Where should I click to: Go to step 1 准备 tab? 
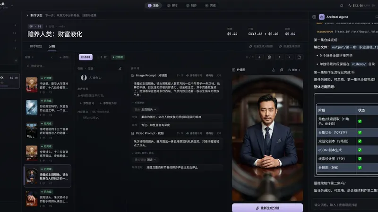pyautogui.click(x=153, y=6)
